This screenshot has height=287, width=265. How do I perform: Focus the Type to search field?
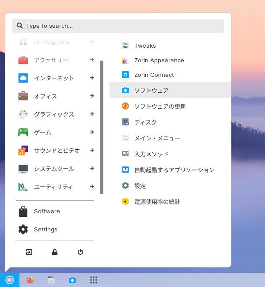pos(118,26)
